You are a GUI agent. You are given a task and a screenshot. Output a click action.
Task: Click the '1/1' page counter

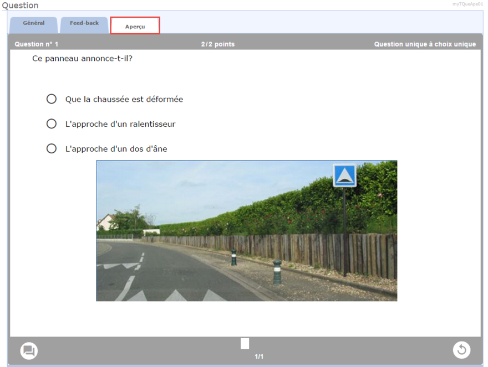(x=259, y=356)
